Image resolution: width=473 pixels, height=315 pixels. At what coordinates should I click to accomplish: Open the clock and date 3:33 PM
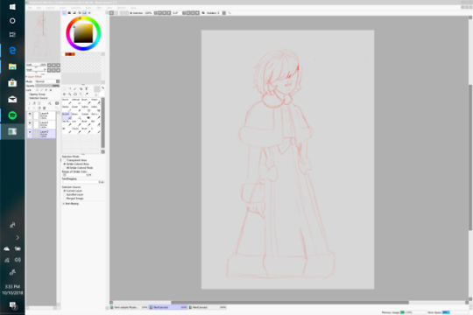[12, 290]
